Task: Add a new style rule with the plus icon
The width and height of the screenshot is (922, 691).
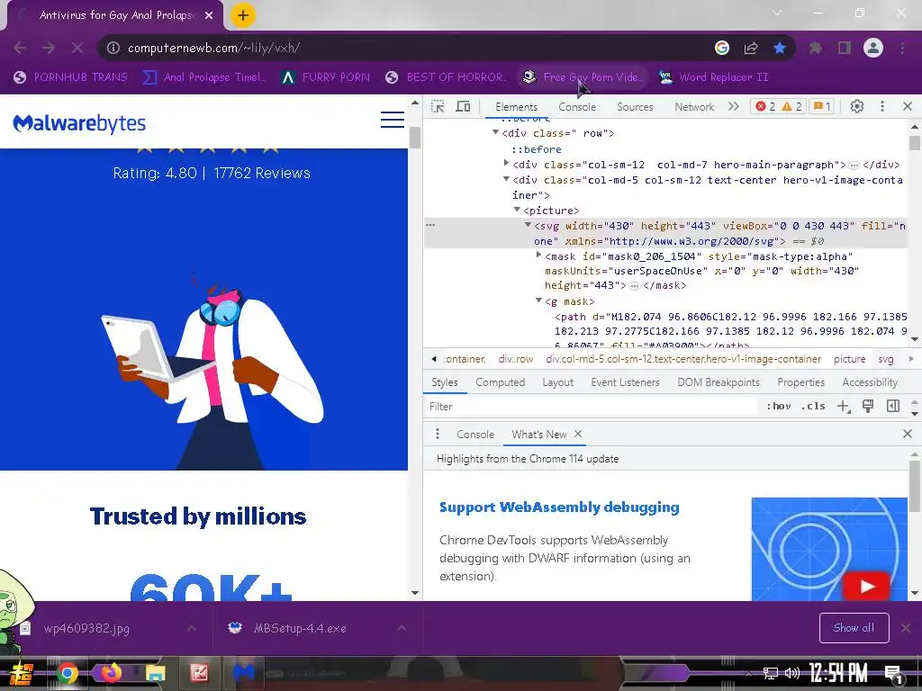Action: point(843,406)
